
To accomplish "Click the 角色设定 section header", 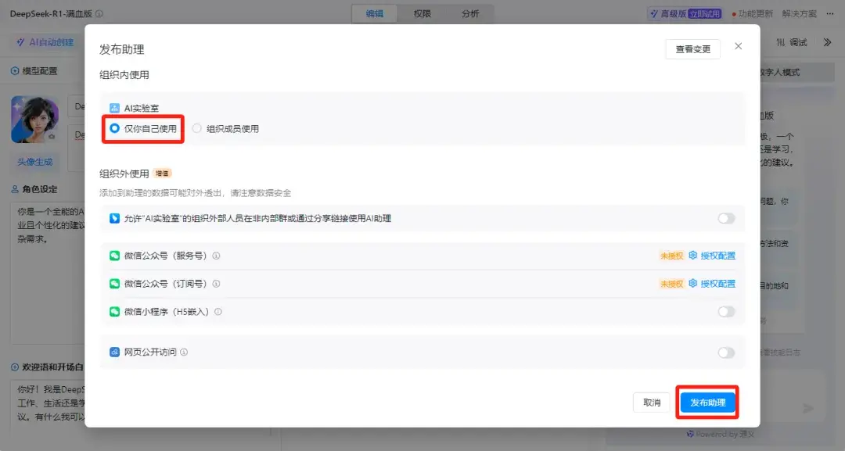I will point(34,189).
